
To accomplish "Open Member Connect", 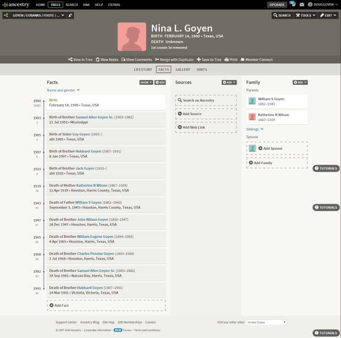I will (x=257, y=59).
